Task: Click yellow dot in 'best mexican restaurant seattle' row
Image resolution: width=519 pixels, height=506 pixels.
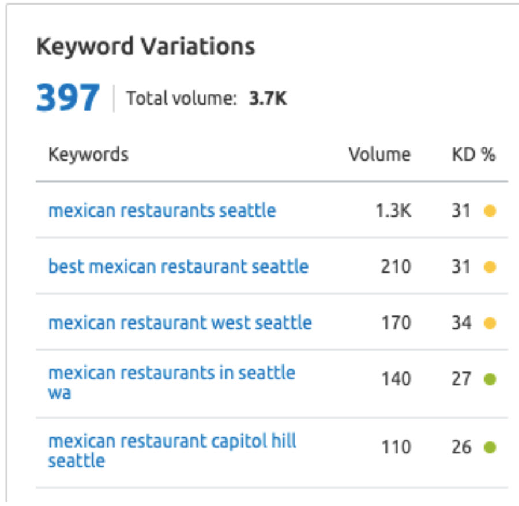Action: point(490,267)
